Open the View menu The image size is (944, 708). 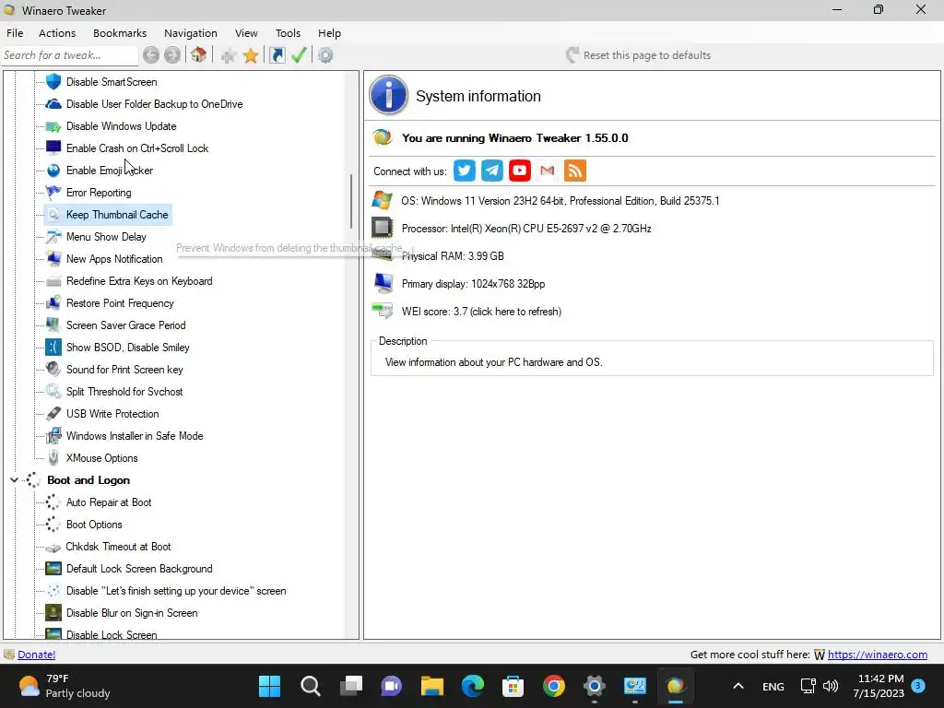click(x=246, y=33)
